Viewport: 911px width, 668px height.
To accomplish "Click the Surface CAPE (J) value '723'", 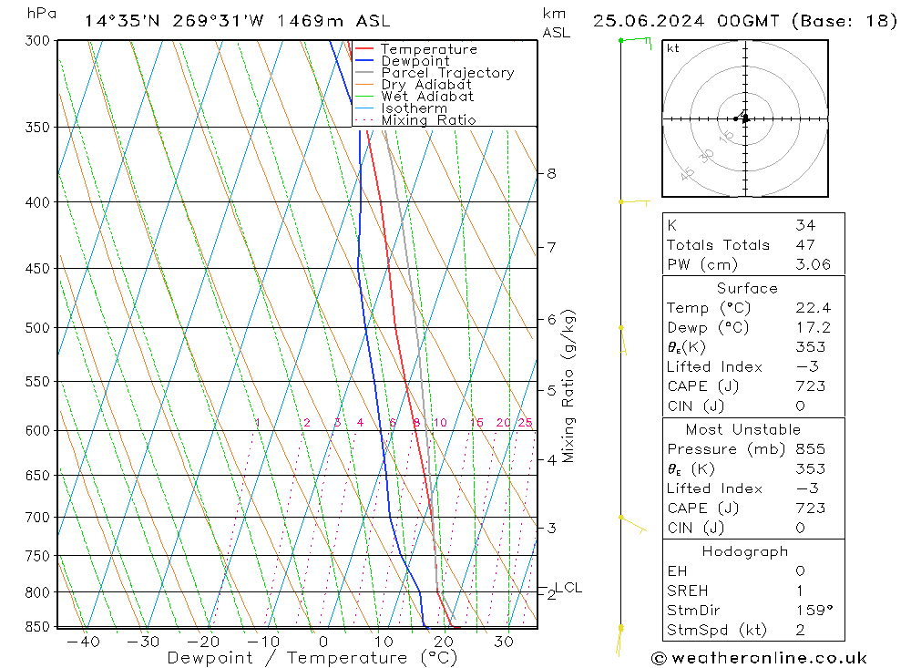I will [811, 386].
